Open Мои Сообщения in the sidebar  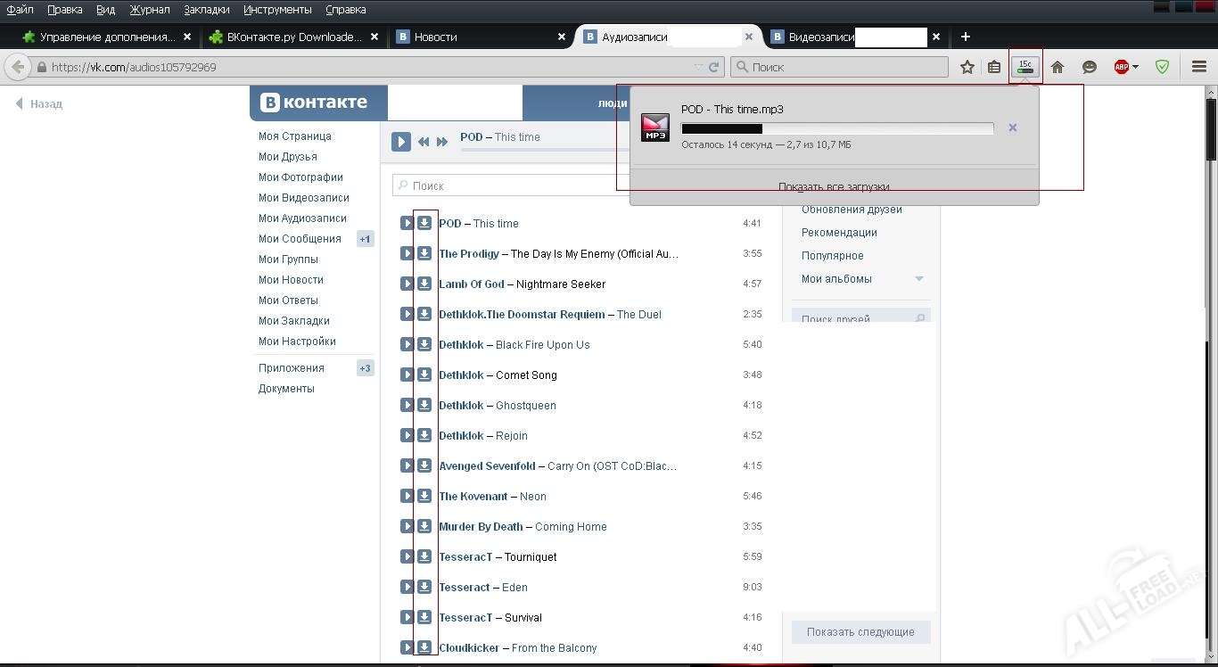(x=300, y=239)
